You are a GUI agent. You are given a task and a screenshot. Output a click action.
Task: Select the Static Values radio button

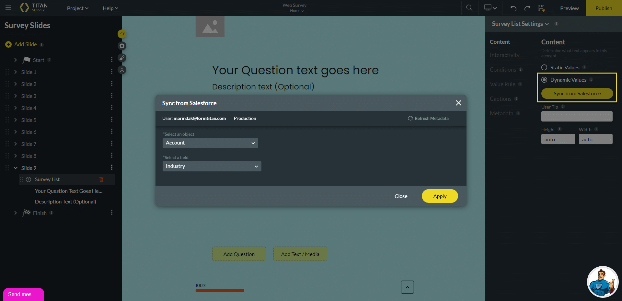click(x=544, y=67)
